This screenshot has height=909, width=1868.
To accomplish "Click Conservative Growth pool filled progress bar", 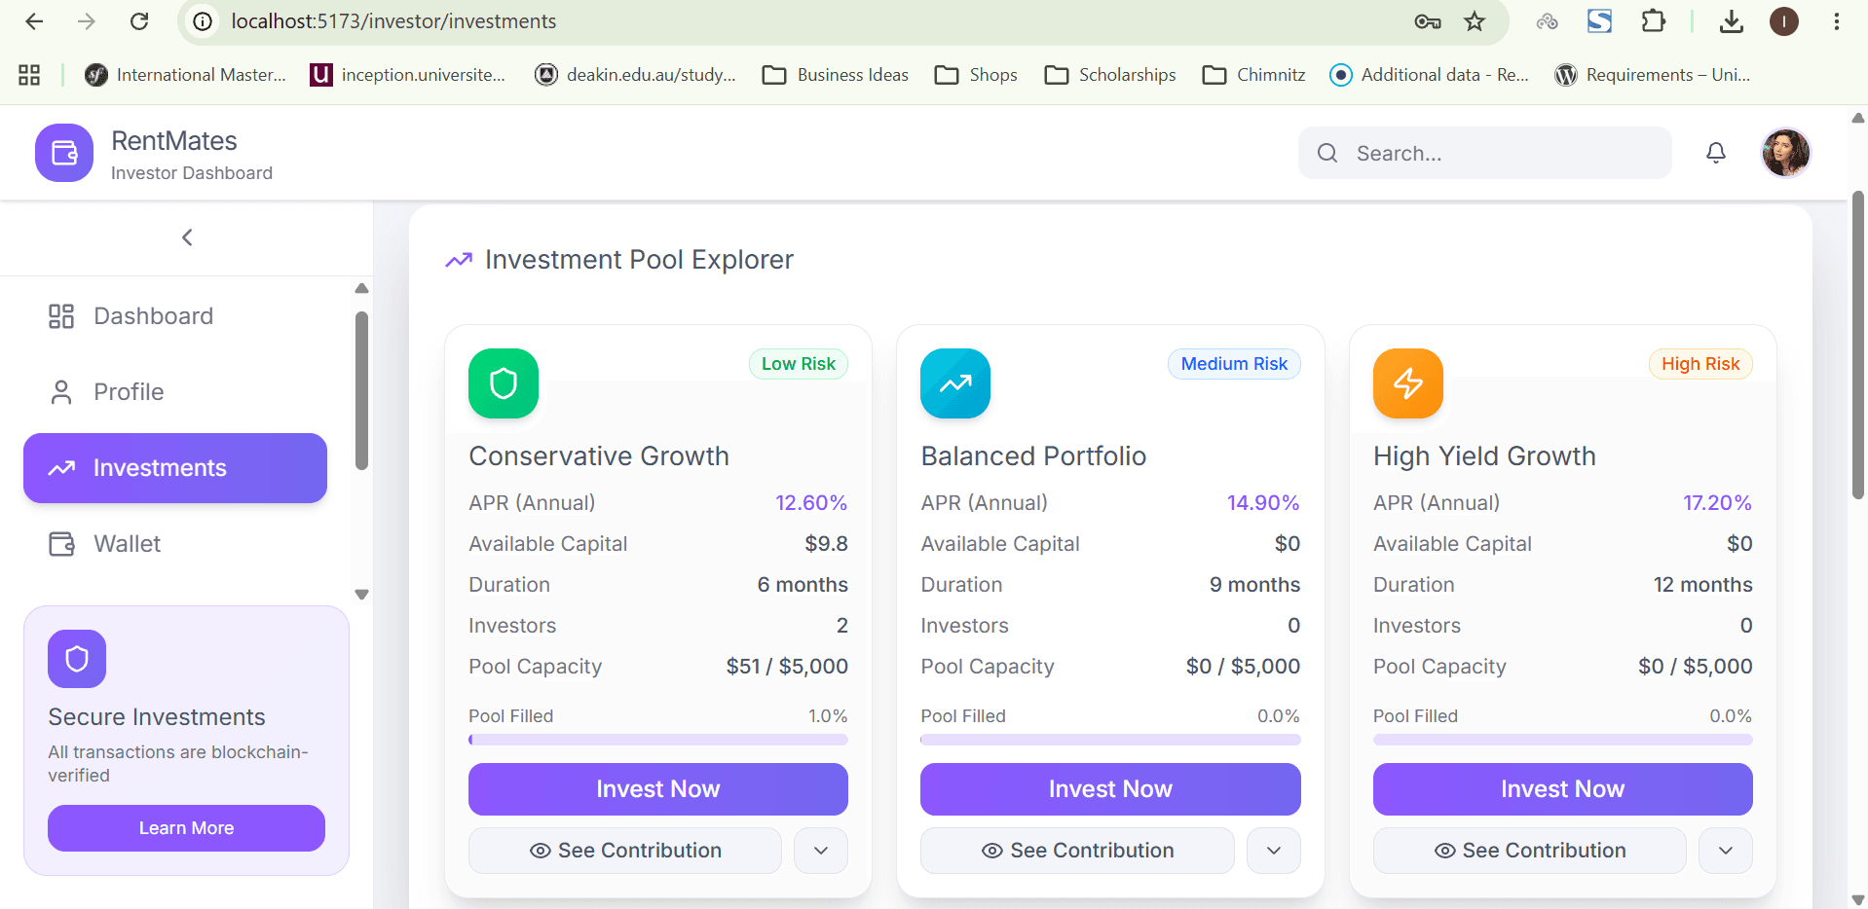I will pos(658,740).
